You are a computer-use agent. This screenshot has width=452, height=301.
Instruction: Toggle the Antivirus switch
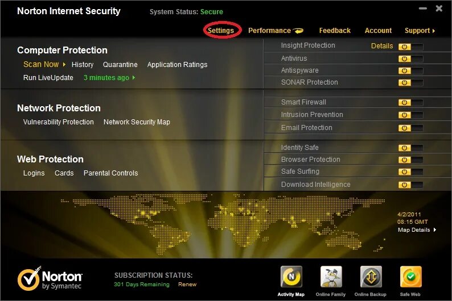[x=410, y=59]
